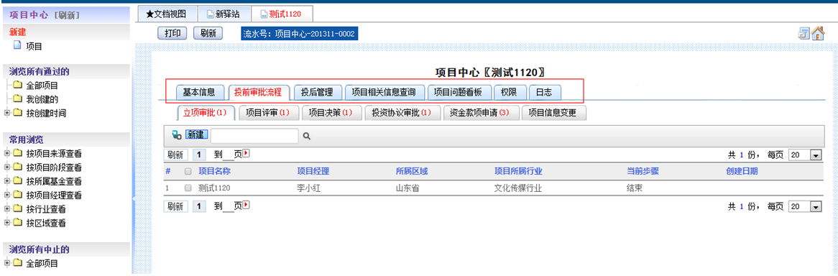Screen dimensions: 838x276
Task: Click the 结束 current-step cell
Action: [x=635, y=188]
